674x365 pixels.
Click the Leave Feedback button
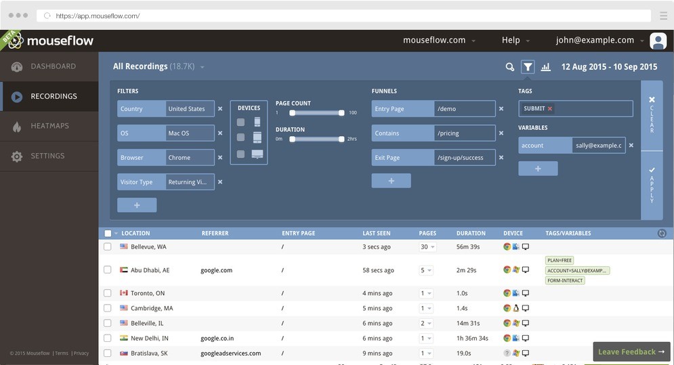631,351
